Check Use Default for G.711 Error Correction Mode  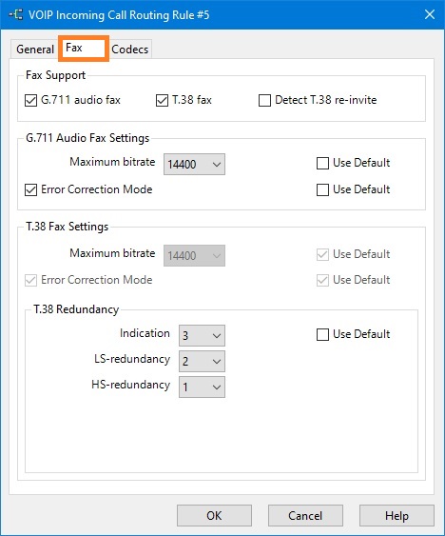(322, 189)
